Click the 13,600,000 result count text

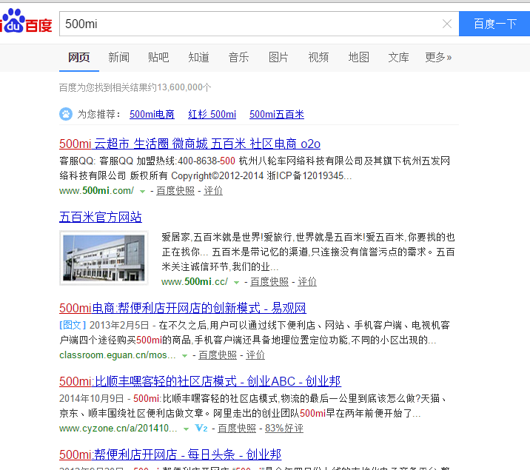click(x=179, y=87)
